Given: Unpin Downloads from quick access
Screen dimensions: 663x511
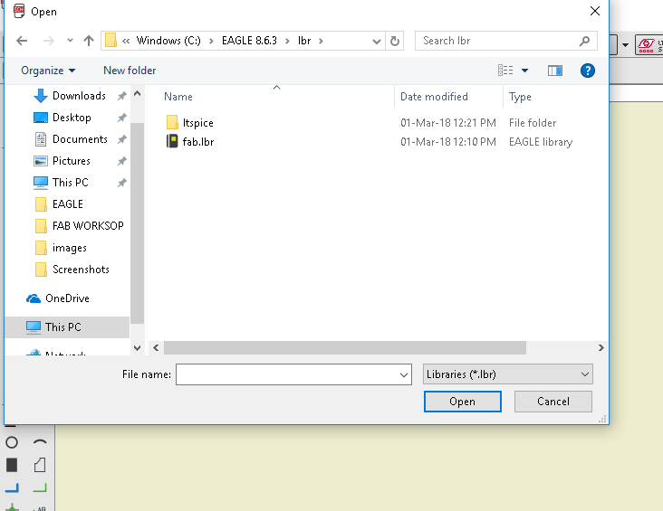Looking at the screenshot, I should pyautogui.click(x=121, y=96).
